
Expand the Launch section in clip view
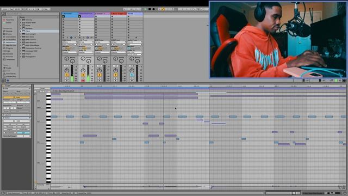point(3,115)
